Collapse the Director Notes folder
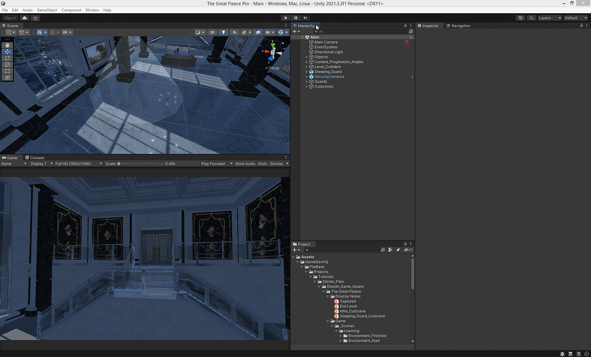 pyautogui.click(x=328, y=296)
